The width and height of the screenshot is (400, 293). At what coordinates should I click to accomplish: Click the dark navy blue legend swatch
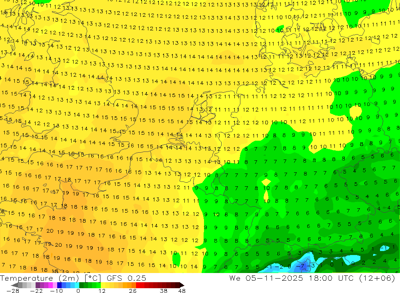(x=59, y=285)
